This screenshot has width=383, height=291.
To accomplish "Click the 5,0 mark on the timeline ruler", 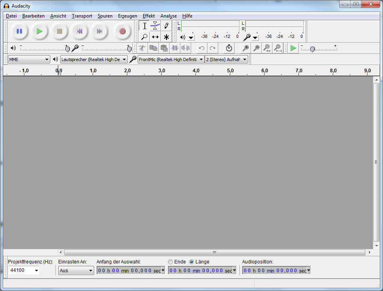I will pos(230,71).
